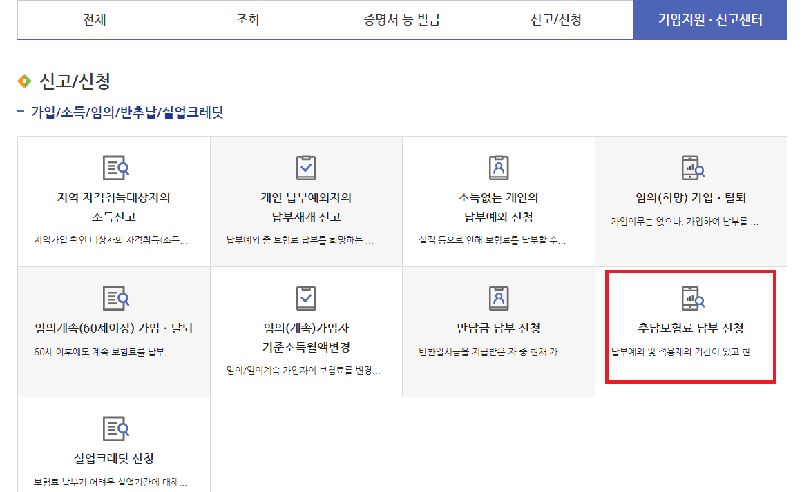Image resolution: width=802 pixels, height=492 pixels.
Task: Open 추납보험료 납부 신청 title
Action: [691, 328]
